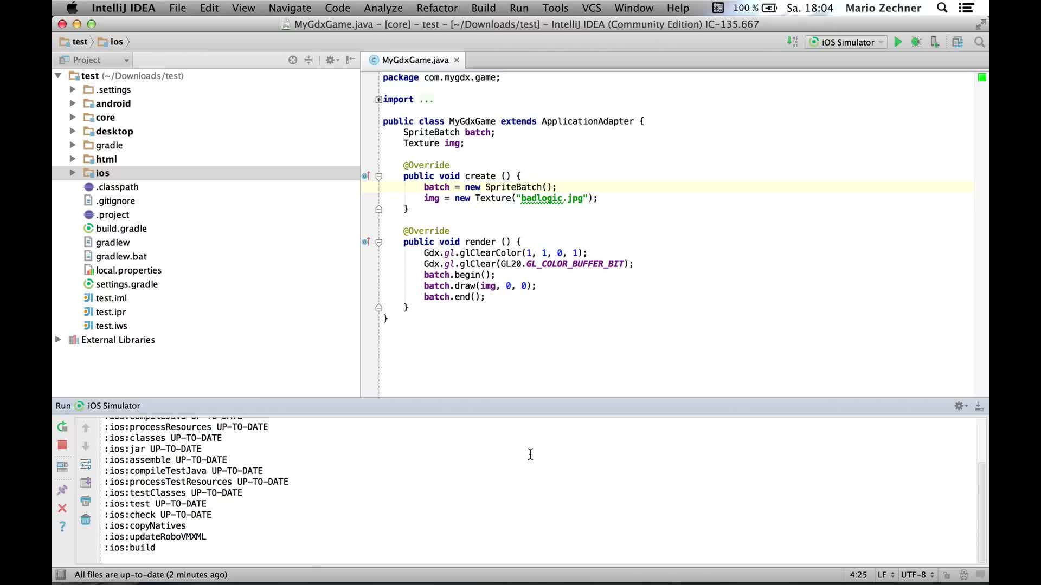The width and height of the screenshot is (1041, 585).
Task: Expand the ios module folder
Action: click(x=72, y=173)
